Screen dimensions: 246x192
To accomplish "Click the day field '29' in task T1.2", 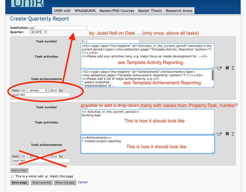I will tap(23, 156).
